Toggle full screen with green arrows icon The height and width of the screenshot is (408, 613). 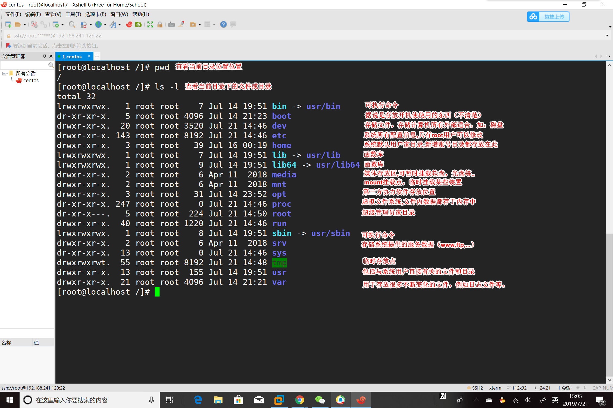tap(150, 25)
